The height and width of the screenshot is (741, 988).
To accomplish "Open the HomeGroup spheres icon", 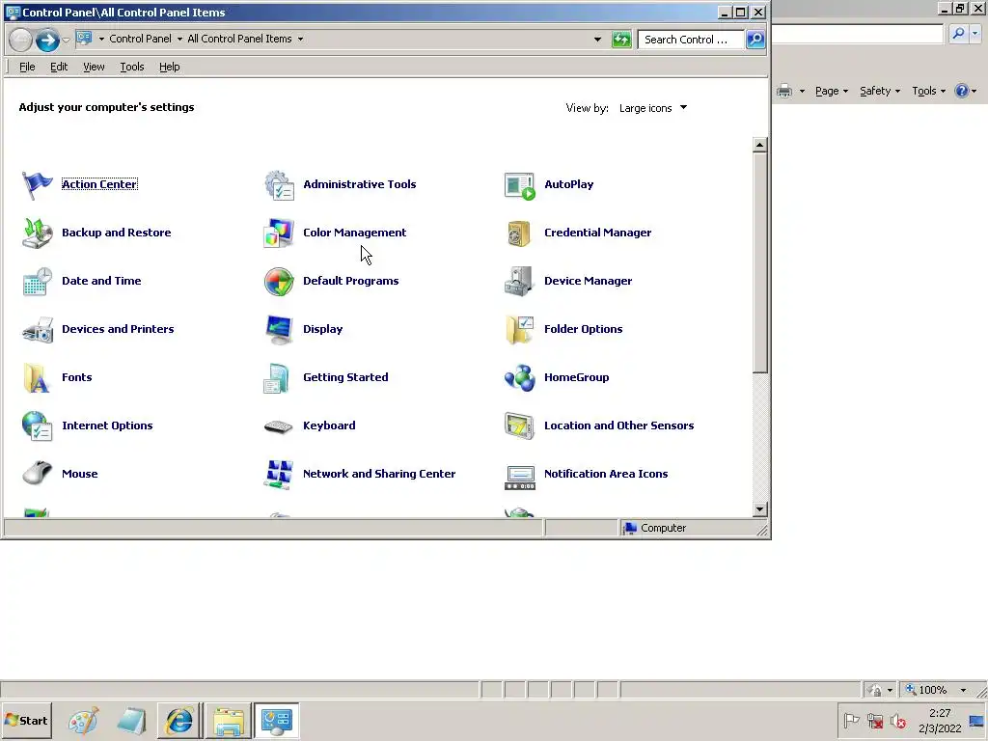I will pos(520,377).
